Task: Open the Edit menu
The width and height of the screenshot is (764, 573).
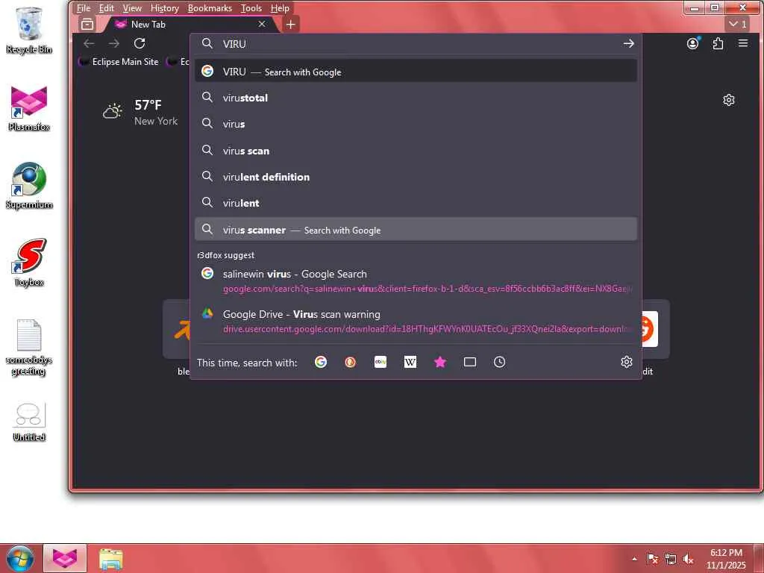Action: [106, 8]
